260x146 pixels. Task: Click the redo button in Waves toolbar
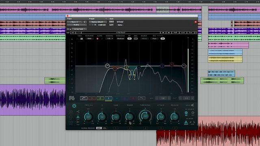(x=78, y=32)
